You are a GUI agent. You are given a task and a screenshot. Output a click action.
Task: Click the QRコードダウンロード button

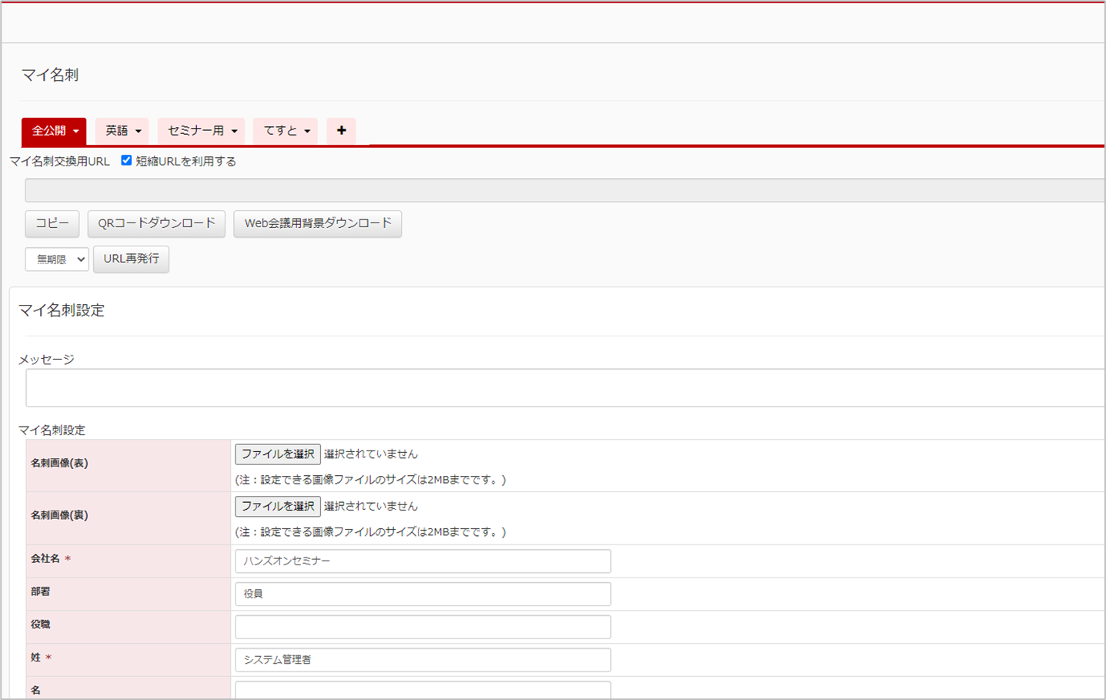pyautogui.click(x=156, y=223)
